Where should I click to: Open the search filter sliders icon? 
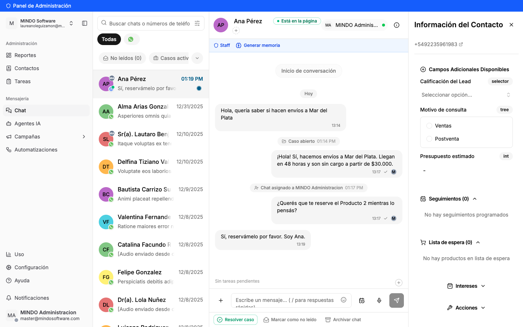click(197, 23)
